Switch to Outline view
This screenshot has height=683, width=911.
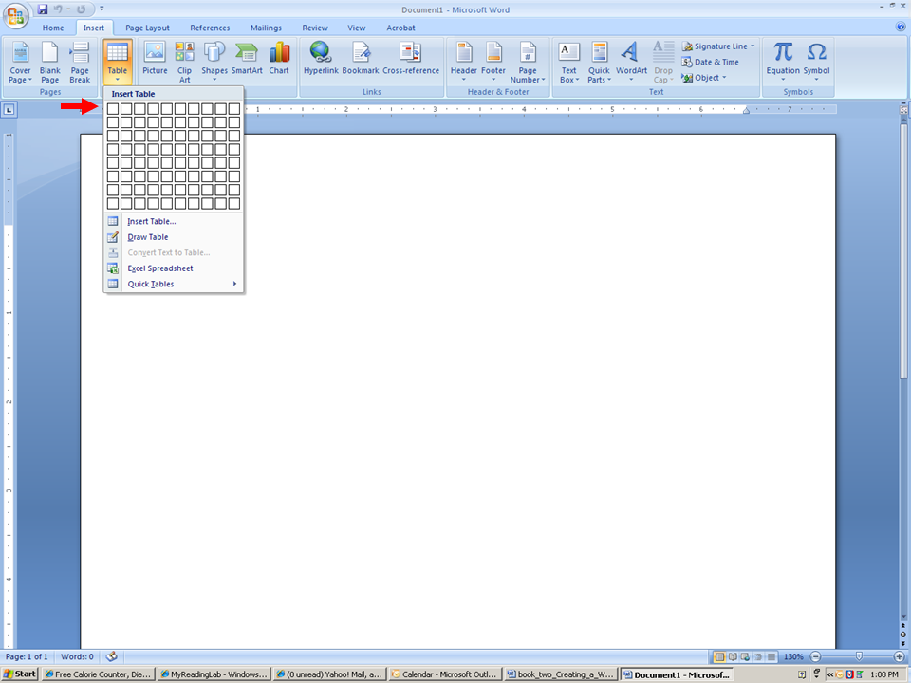click(758, 656)
